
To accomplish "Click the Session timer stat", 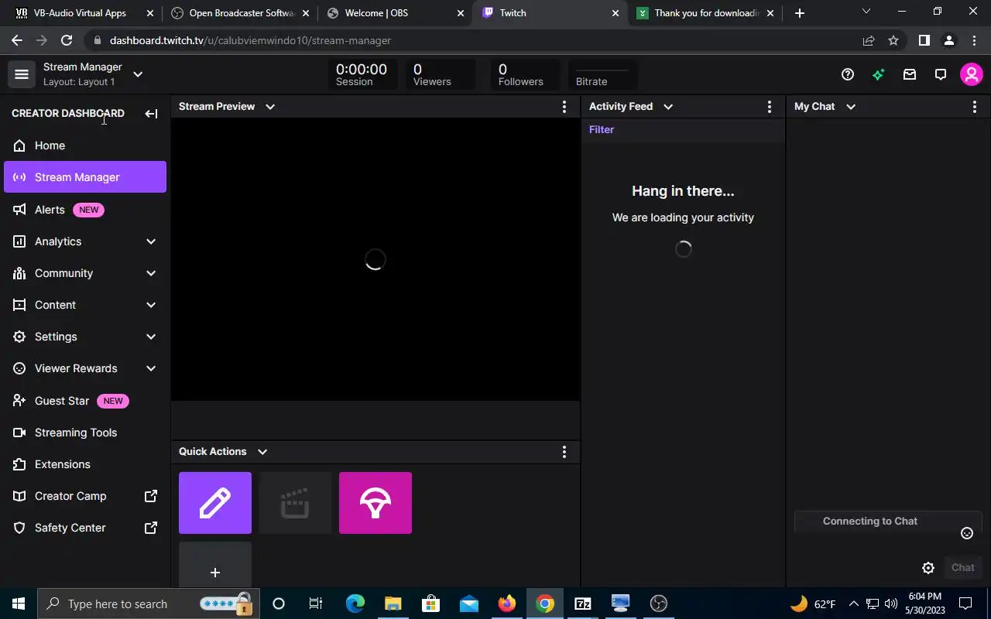I will coord(362,74).
